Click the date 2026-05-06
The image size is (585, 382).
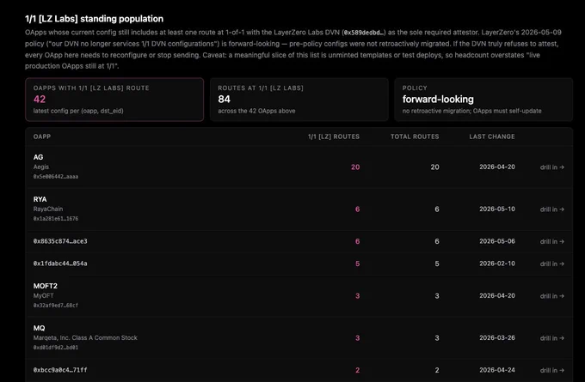click(x=497, y=241)
